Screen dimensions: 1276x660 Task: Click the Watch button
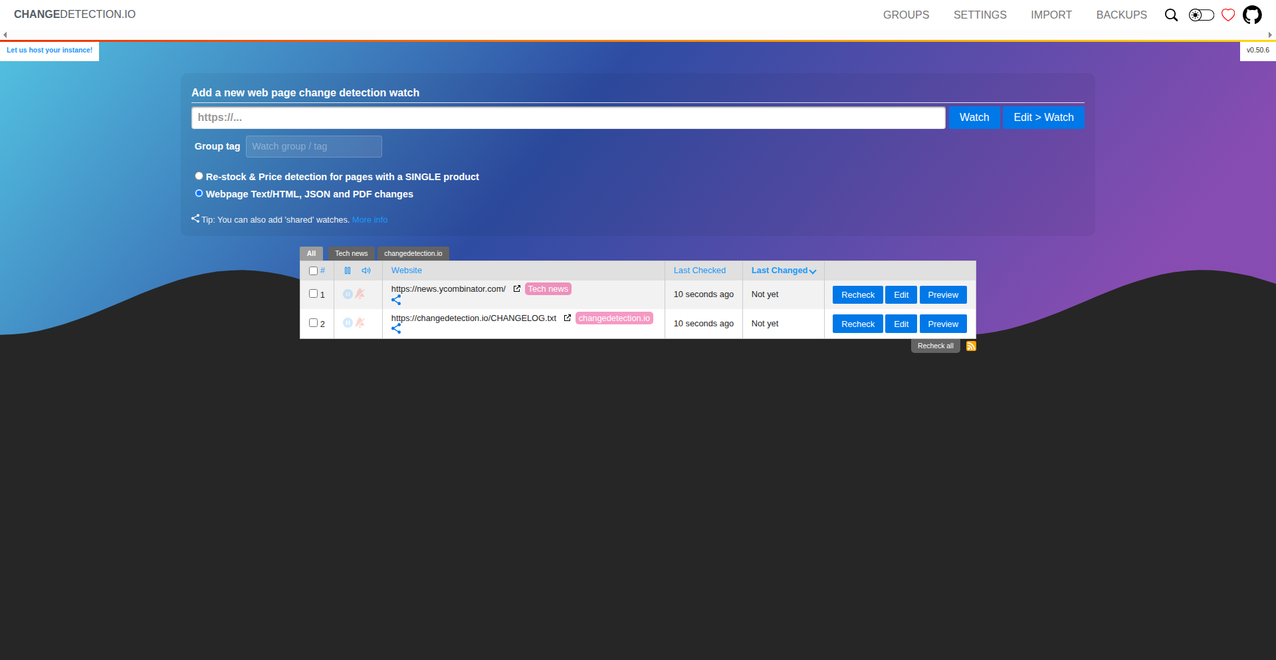974,117
